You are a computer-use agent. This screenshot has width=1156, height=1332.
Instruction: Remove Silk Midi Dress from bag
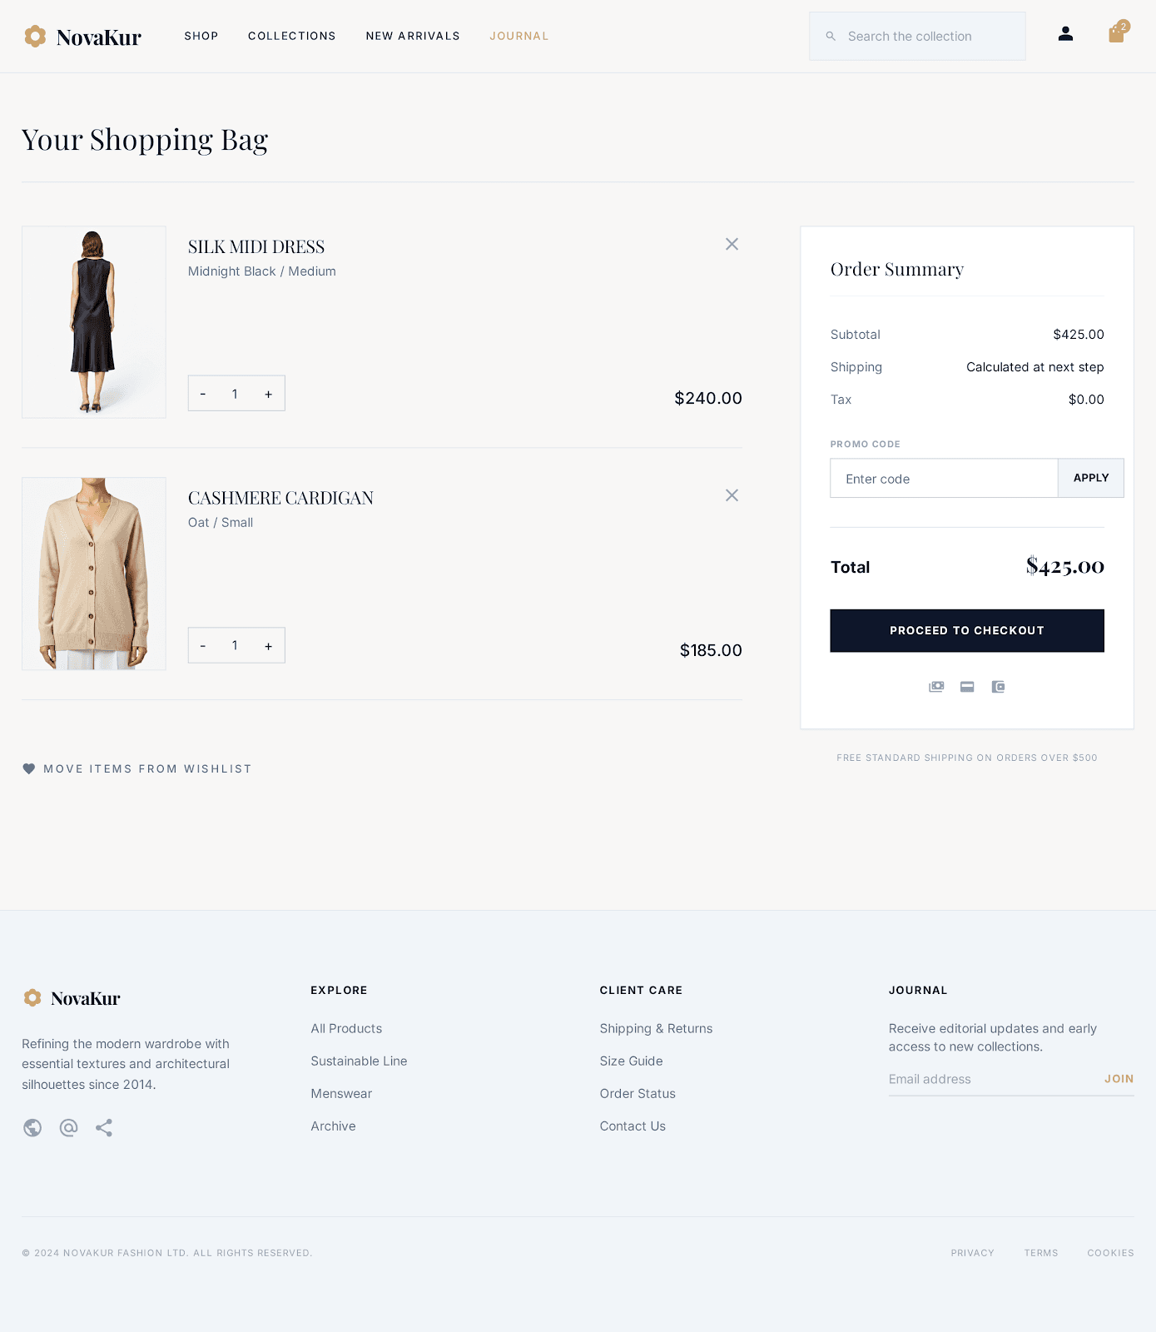tap(732, 244)
